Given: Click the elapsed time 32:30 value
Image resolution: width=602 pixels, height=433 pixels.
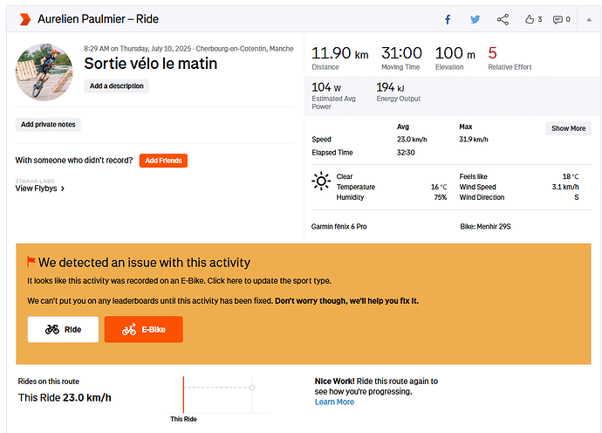Looking at the screenshot, I should pos(406,153).
